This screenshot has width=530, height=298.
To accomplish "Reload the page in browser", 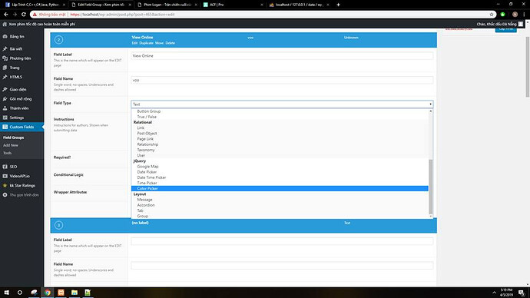I will point(24,15).
